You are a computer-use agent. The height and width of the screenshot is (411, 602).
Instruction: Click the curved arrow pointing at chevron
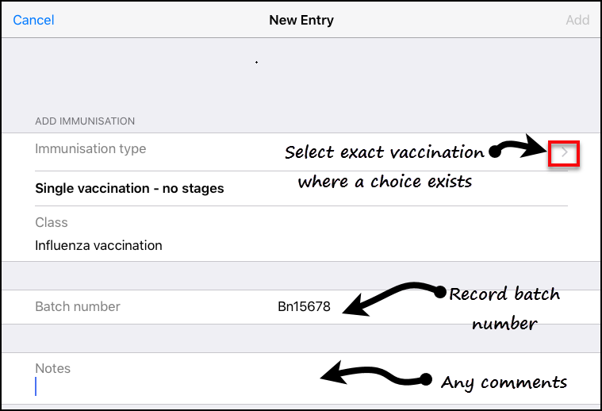(x=518, y=148)
